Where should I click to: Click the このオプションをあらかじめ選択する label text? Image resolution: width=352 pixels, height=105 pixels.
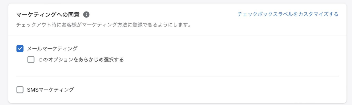[81, 60]
